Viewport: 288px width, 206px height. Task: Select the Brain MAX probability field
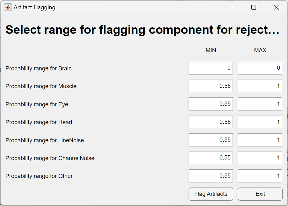[x=260, y=68]
